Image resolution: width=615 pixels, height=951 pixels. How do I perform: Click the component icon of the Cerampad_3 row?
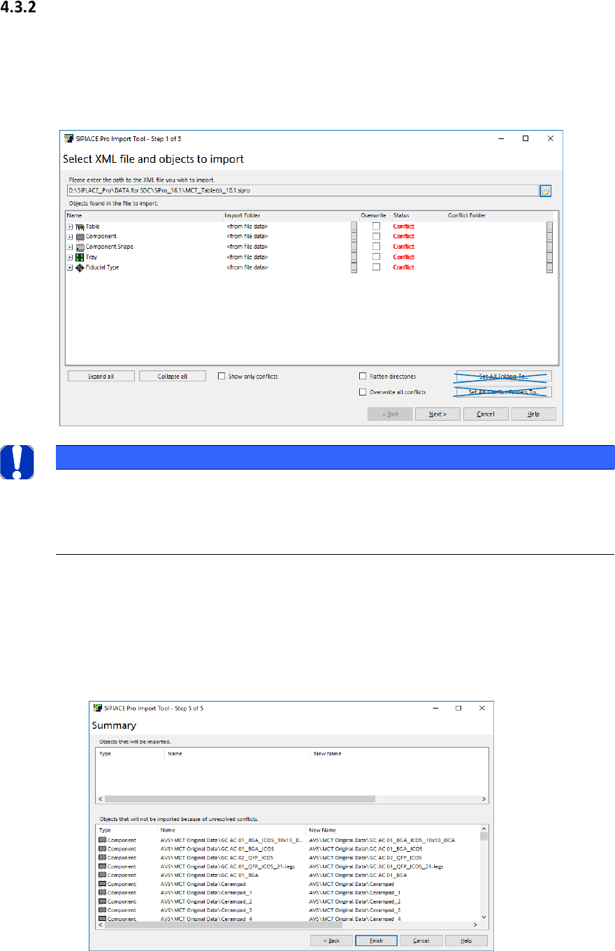[x=102, y=910]
